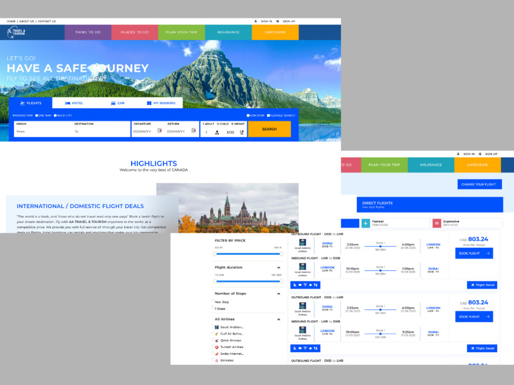
Task: Click the Emirates logo in the airlines filter
Action: click(x=217, y=360)
